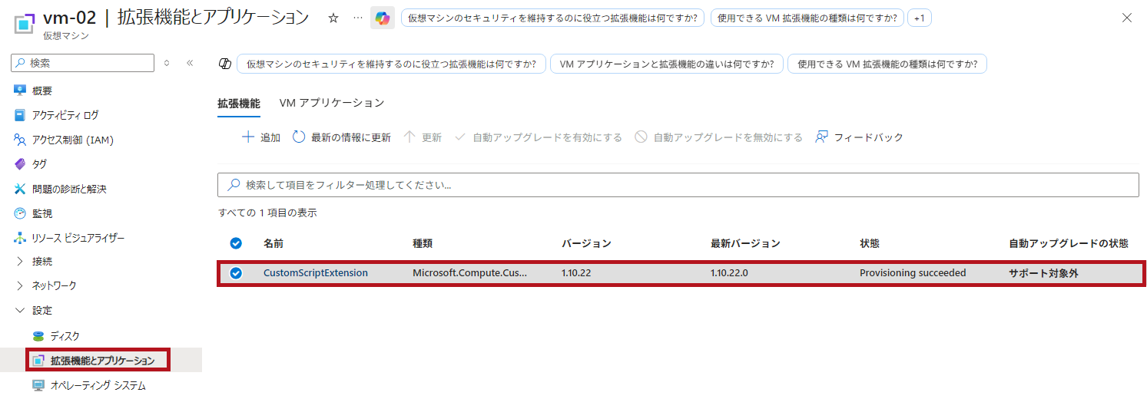Click the plus icon for 追加
This screenshot has height=399, width=1147.
click(x=248, y=137)
